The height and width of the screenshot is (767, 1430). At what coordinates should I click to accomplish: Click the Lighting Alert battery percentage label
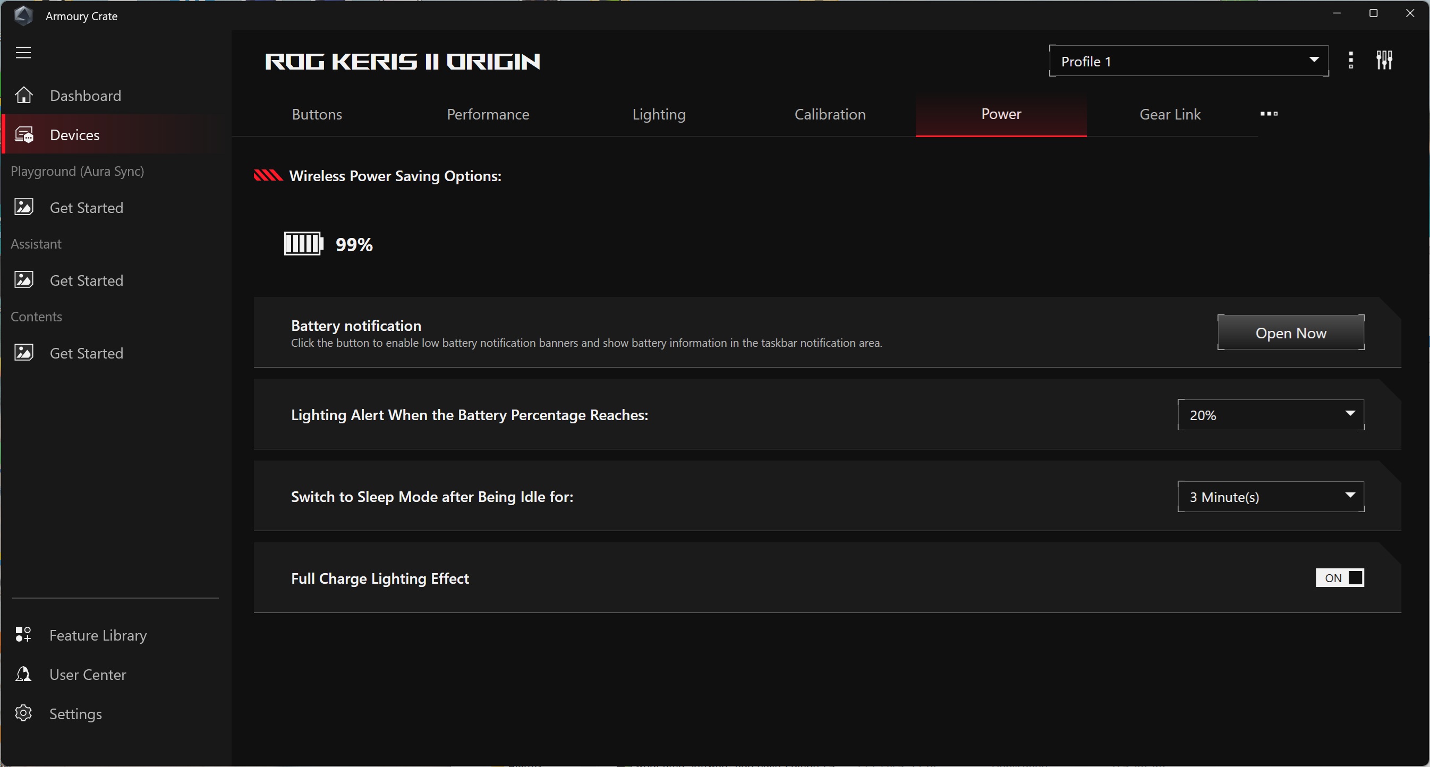point(469,415)
